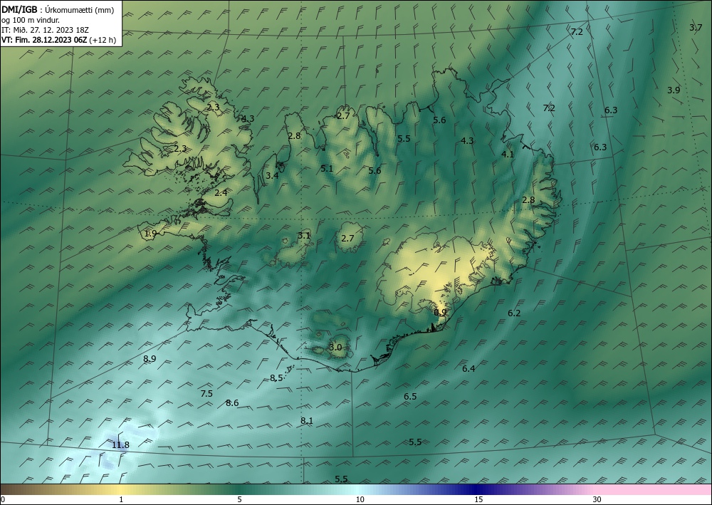
Task: Click the valid time 'VT: Fim. 28.12.2023 06Z'
Action: (x=44, y=40)
